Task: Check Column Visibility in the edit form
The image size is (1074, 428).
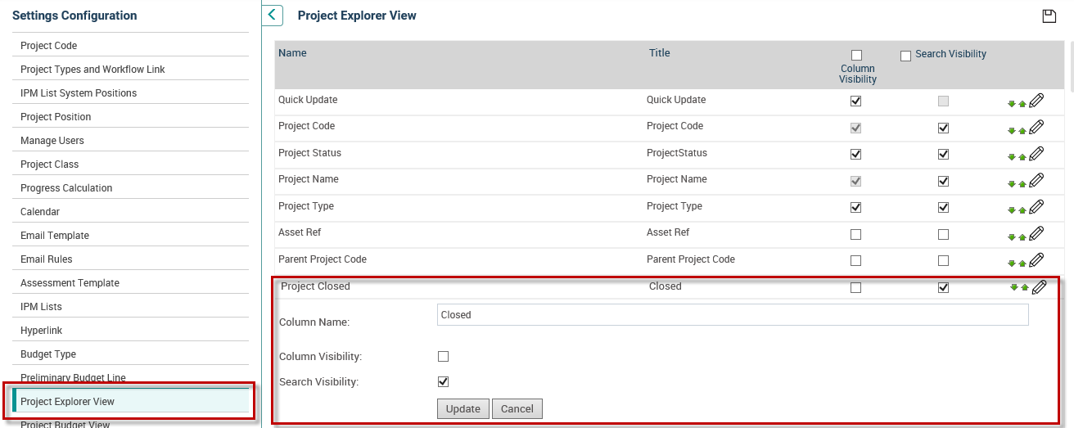Action: click(444, 356)
